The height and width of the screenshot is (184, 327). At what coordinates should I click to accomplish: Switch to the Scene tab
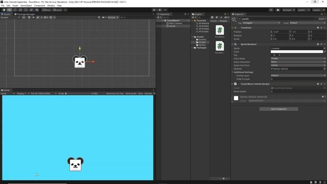tap(6, 14)
